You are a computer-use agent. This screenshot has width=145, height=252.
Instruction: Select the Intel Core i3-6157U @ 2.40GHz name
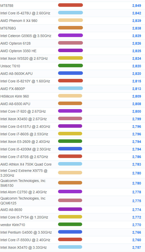tap(25, 127)
